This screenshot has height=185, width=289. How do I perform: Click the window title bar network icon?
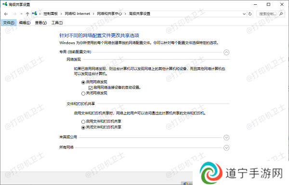point(5,4)
